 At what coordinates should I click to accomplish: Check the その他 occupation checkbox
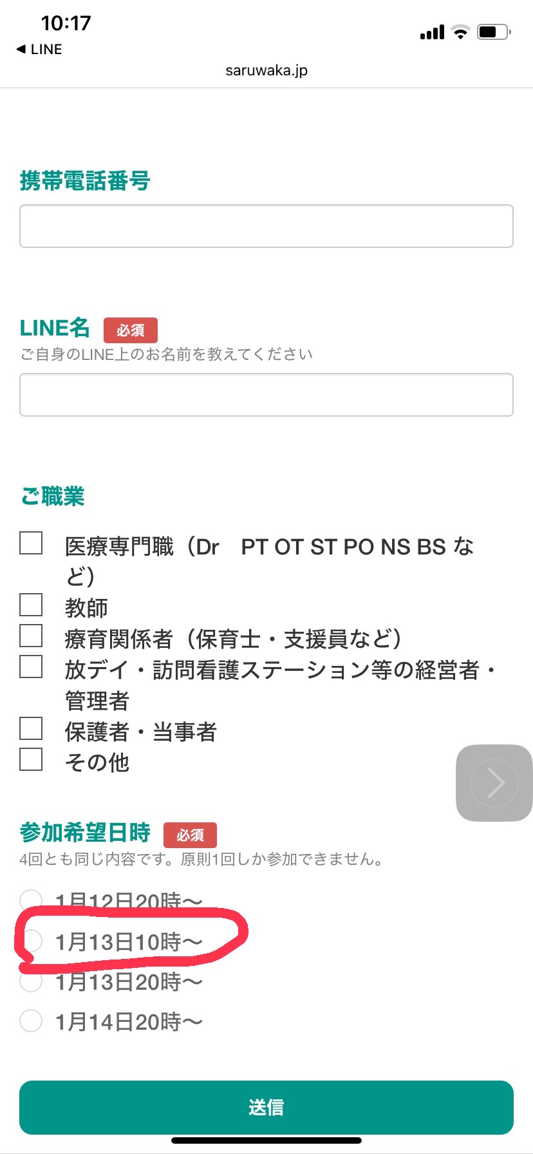(31, 759)
